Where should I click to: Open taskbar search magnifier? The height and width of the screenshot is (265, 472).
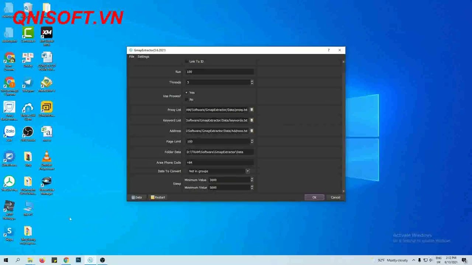[18, 260]
